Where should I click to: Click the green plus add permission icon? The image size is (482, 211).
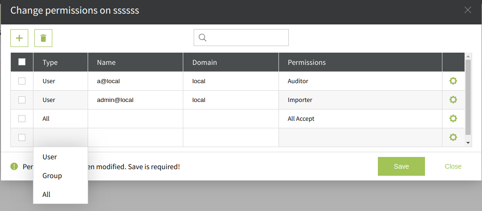click(19, 38)
